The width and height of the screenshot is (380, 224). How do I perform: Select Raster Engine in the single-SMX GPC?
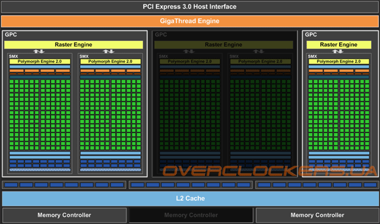338,45
